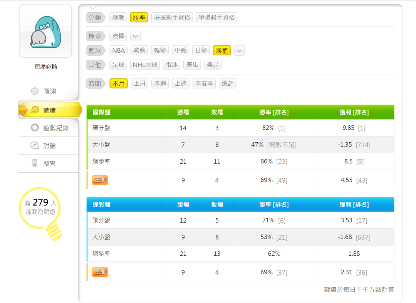
Task: Click the 戰績 swirl icon
Action: click(x=35, y=110)
